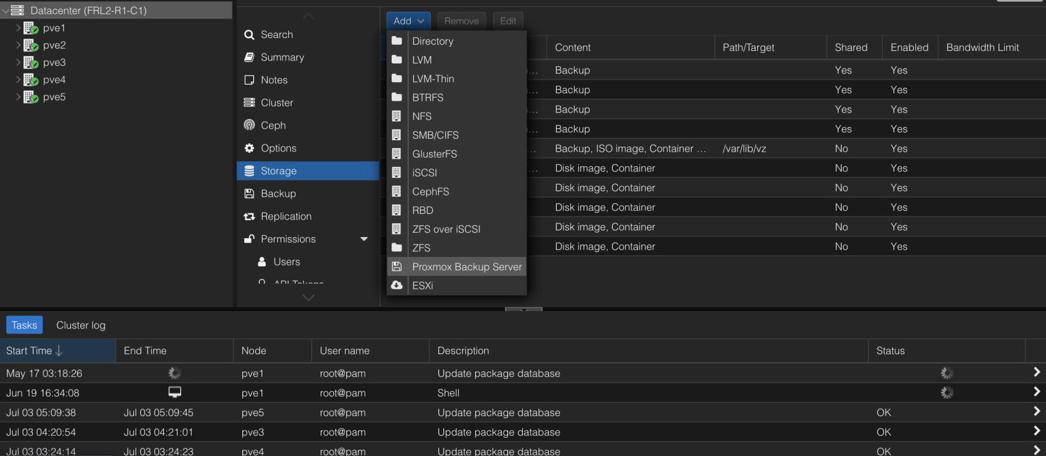Click the Remove button
1046x456 pixels.
tap(461, 21)
